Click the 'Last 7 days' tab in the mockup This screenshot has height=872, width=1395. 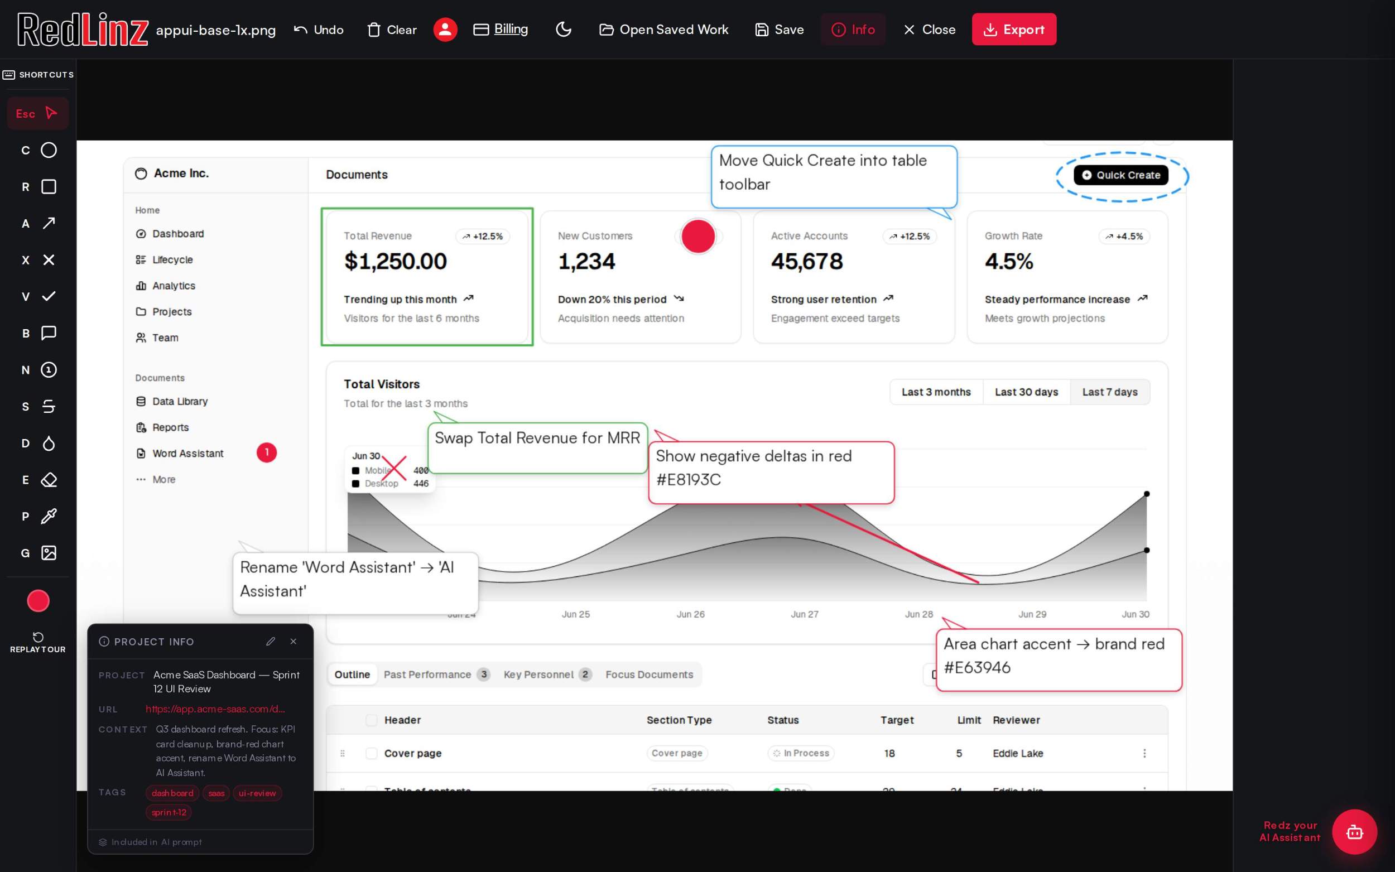click(x=1109, y=392)
